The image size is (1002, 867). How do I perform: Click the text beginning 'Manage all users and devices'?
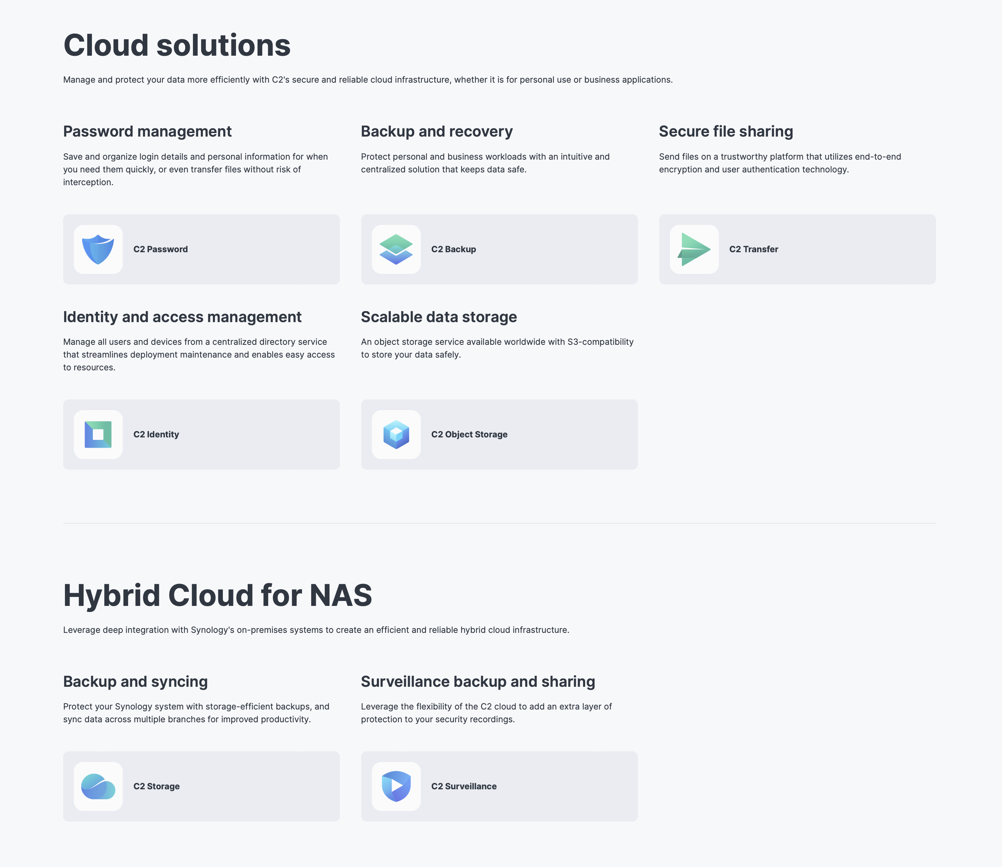[x=199, y=355]
